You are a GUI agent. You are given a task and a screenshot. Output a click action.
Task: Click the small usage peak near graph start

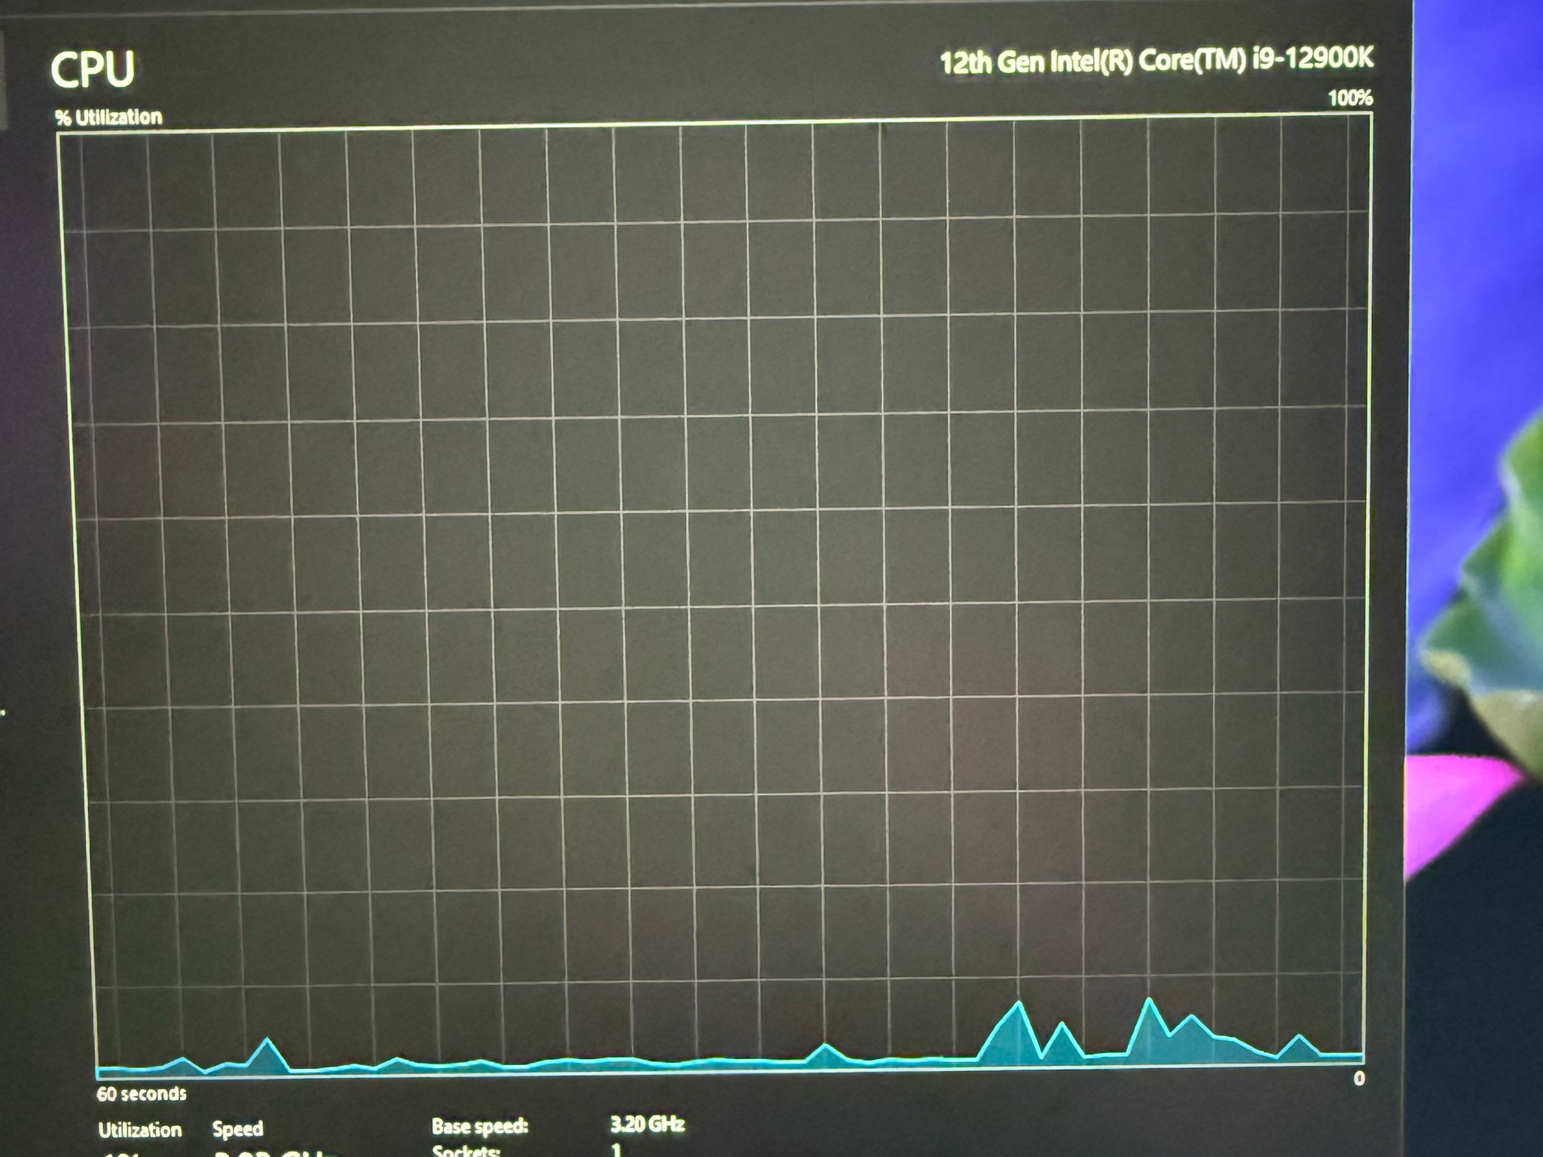click(x=267, y=1052)
